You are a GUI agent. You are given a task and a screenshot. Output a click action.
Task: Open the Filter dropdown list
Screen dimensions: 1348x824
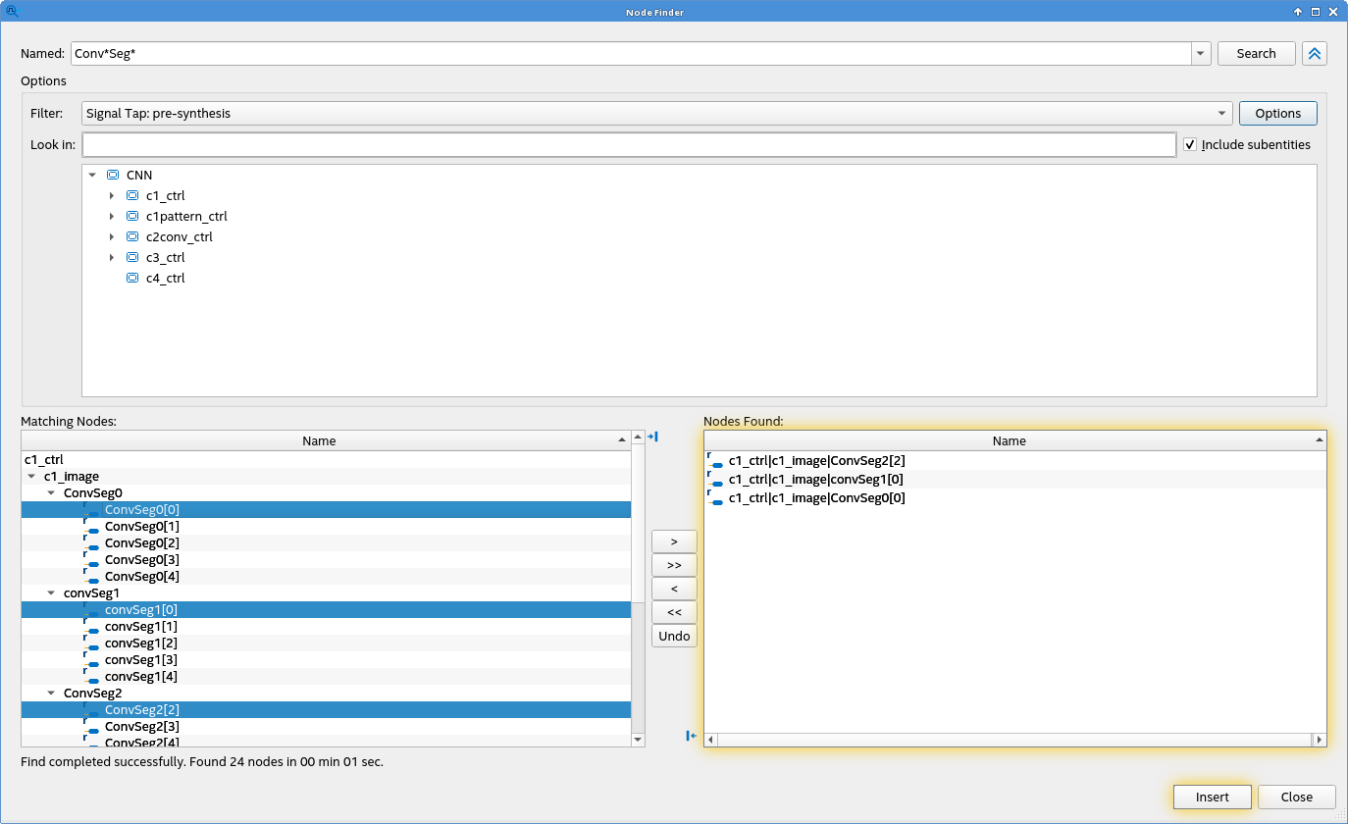(x=1221, y=114)
